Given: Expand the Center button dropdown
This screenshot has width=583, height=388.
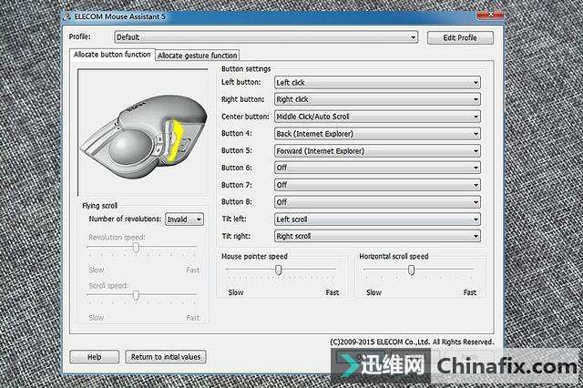Looking at the screenshot, I should click(x=377, y=117).
